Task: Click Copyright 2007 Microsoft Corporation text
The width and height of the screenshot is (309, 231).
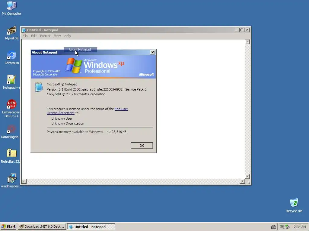Action: coord(76,94)
